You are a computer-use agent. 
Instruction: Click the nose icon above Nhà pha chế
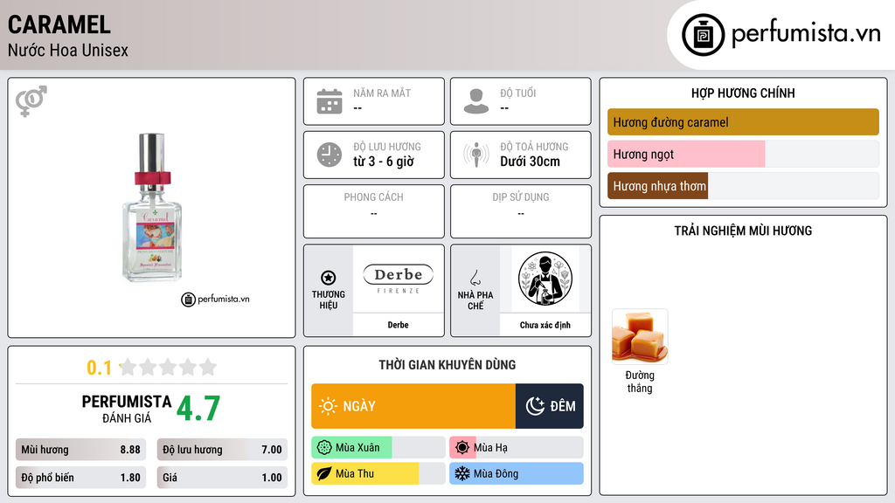475,278
